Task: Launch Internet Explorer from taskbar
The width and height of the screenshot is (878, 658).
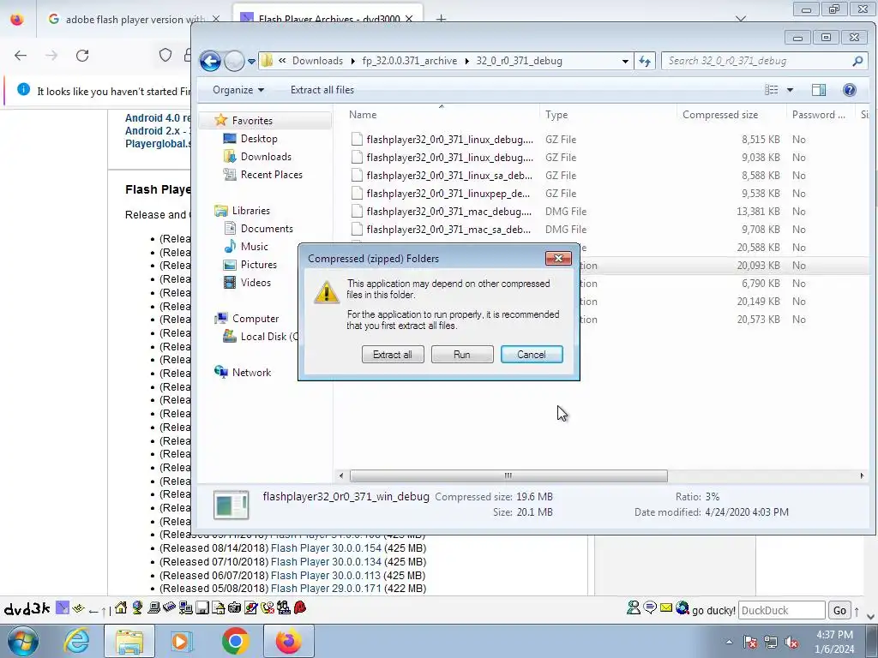Action: [x=76, y=641]
